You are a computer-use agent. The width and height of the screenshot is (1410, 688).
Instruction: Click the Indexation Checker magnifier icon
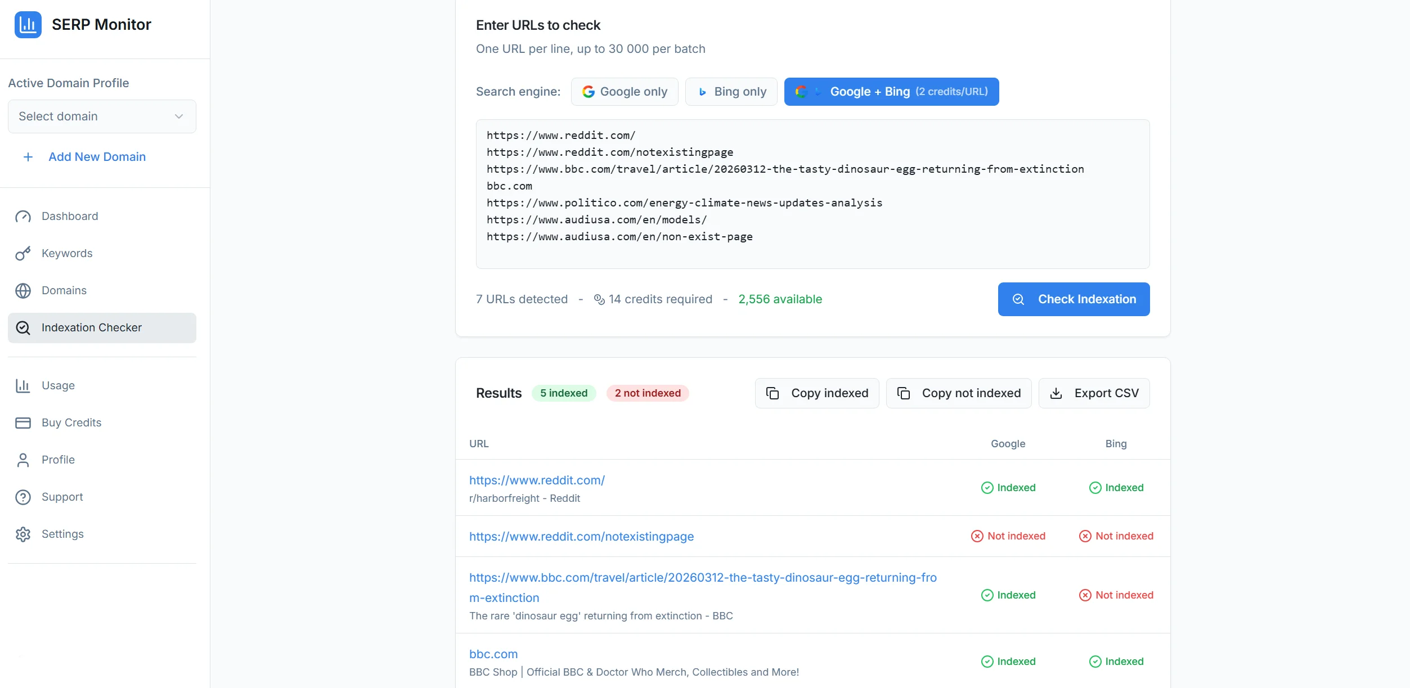click(24, 328)
